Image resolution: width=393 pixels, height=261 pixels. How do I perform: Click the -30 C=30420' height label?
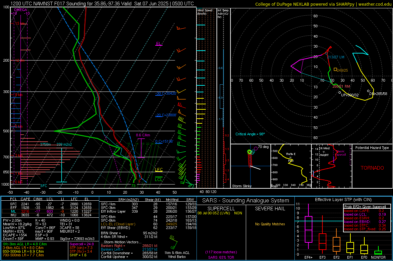166,93
